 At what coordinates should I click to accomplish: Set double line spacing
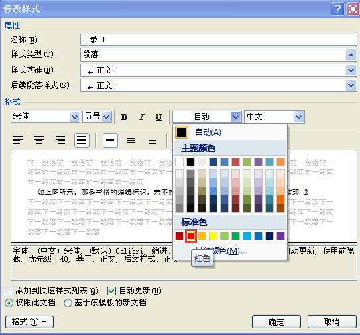152,140
